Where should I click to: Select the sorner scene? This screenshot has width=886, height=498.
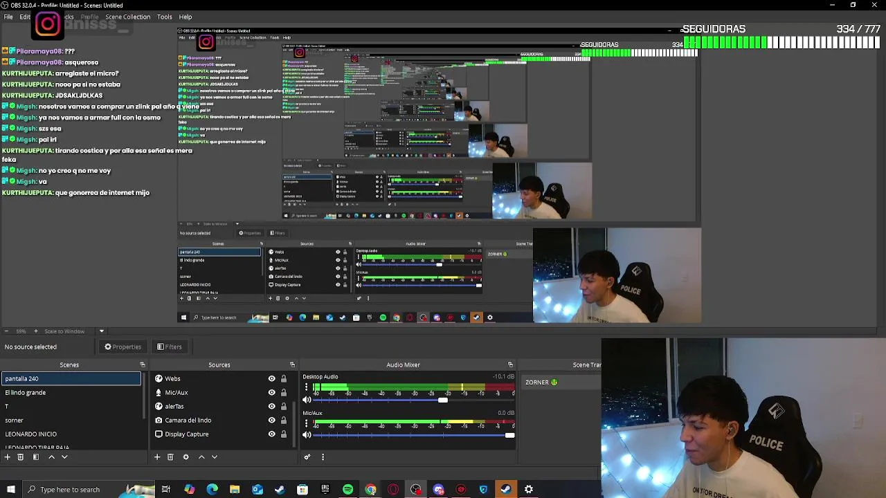[71, 420]
